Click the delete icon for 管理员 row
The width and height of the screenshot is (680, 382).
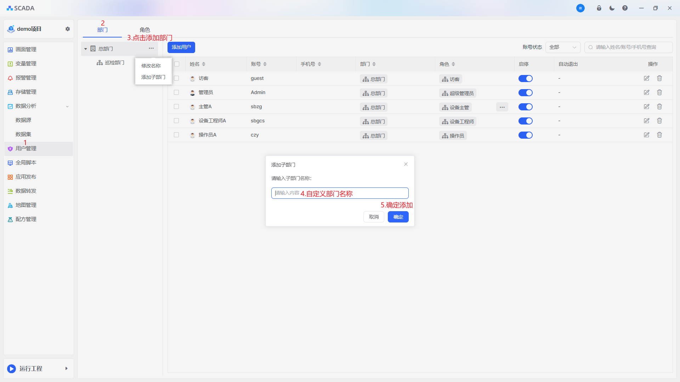pos(659,92)
